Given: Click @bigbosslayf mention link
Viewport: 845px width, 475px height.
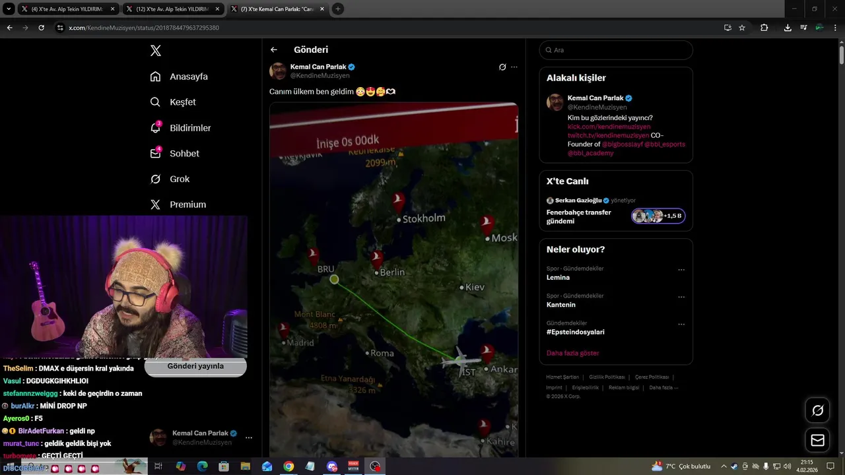Looking at the screenshot, I should pos(621,144).
